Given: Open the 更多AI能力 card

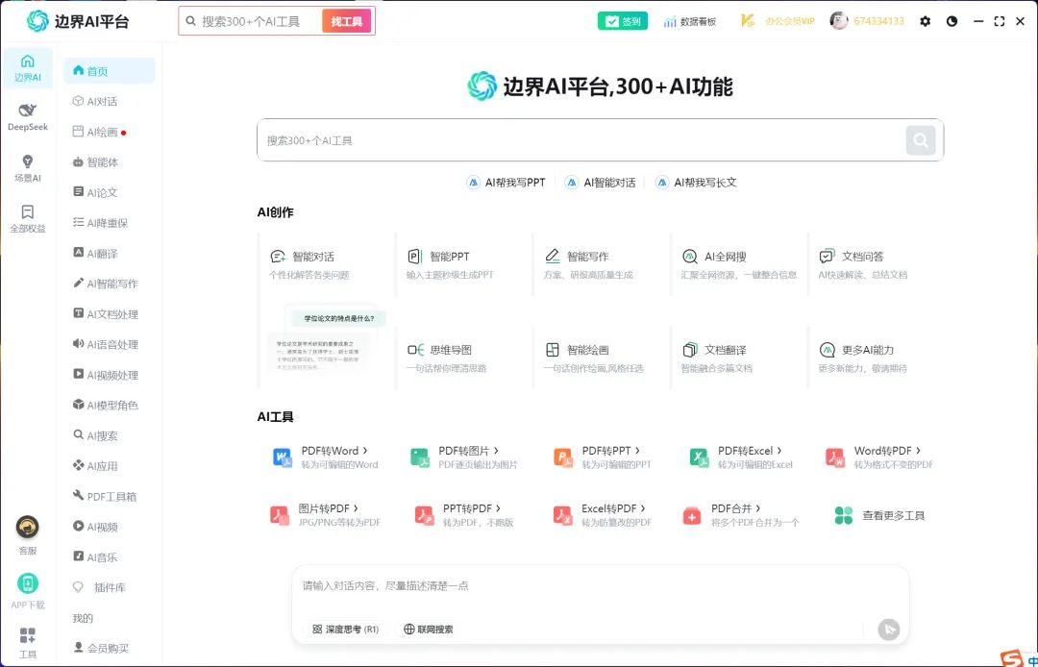Looking at the screenshot, I should pos(876,358).
